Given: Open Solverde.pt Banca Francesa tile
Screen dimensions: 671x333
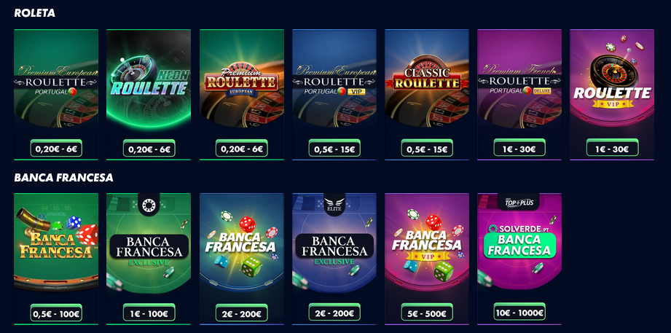Looking at the screenshot, I should click(519, 259).
